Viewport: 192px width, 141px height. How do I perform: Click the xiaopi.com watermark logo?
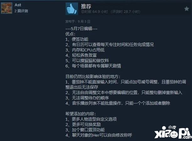click(173, 133)
